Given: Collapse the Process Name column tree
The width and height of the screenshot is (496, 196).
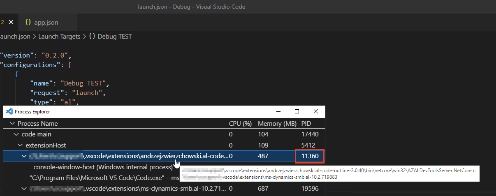Looking at the screenshot, I should click(12, 123).
